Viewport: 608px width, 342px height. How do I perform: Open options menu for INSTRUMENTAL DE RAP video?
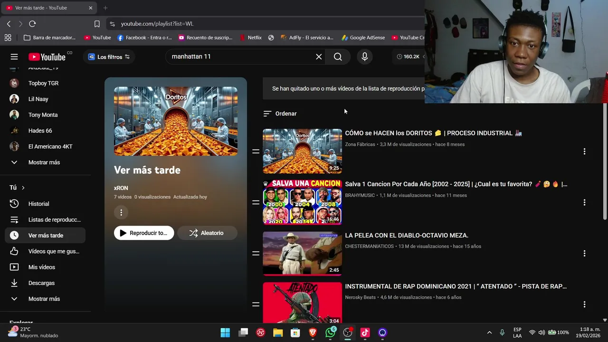coord(584,304)
